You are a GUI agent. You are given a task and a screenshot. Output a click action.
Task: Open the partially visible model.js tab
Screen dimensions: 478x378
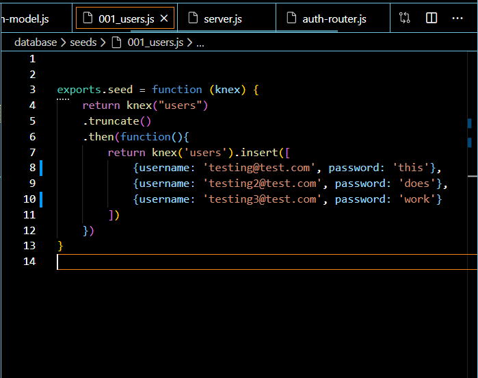click(x=36, y=18)
